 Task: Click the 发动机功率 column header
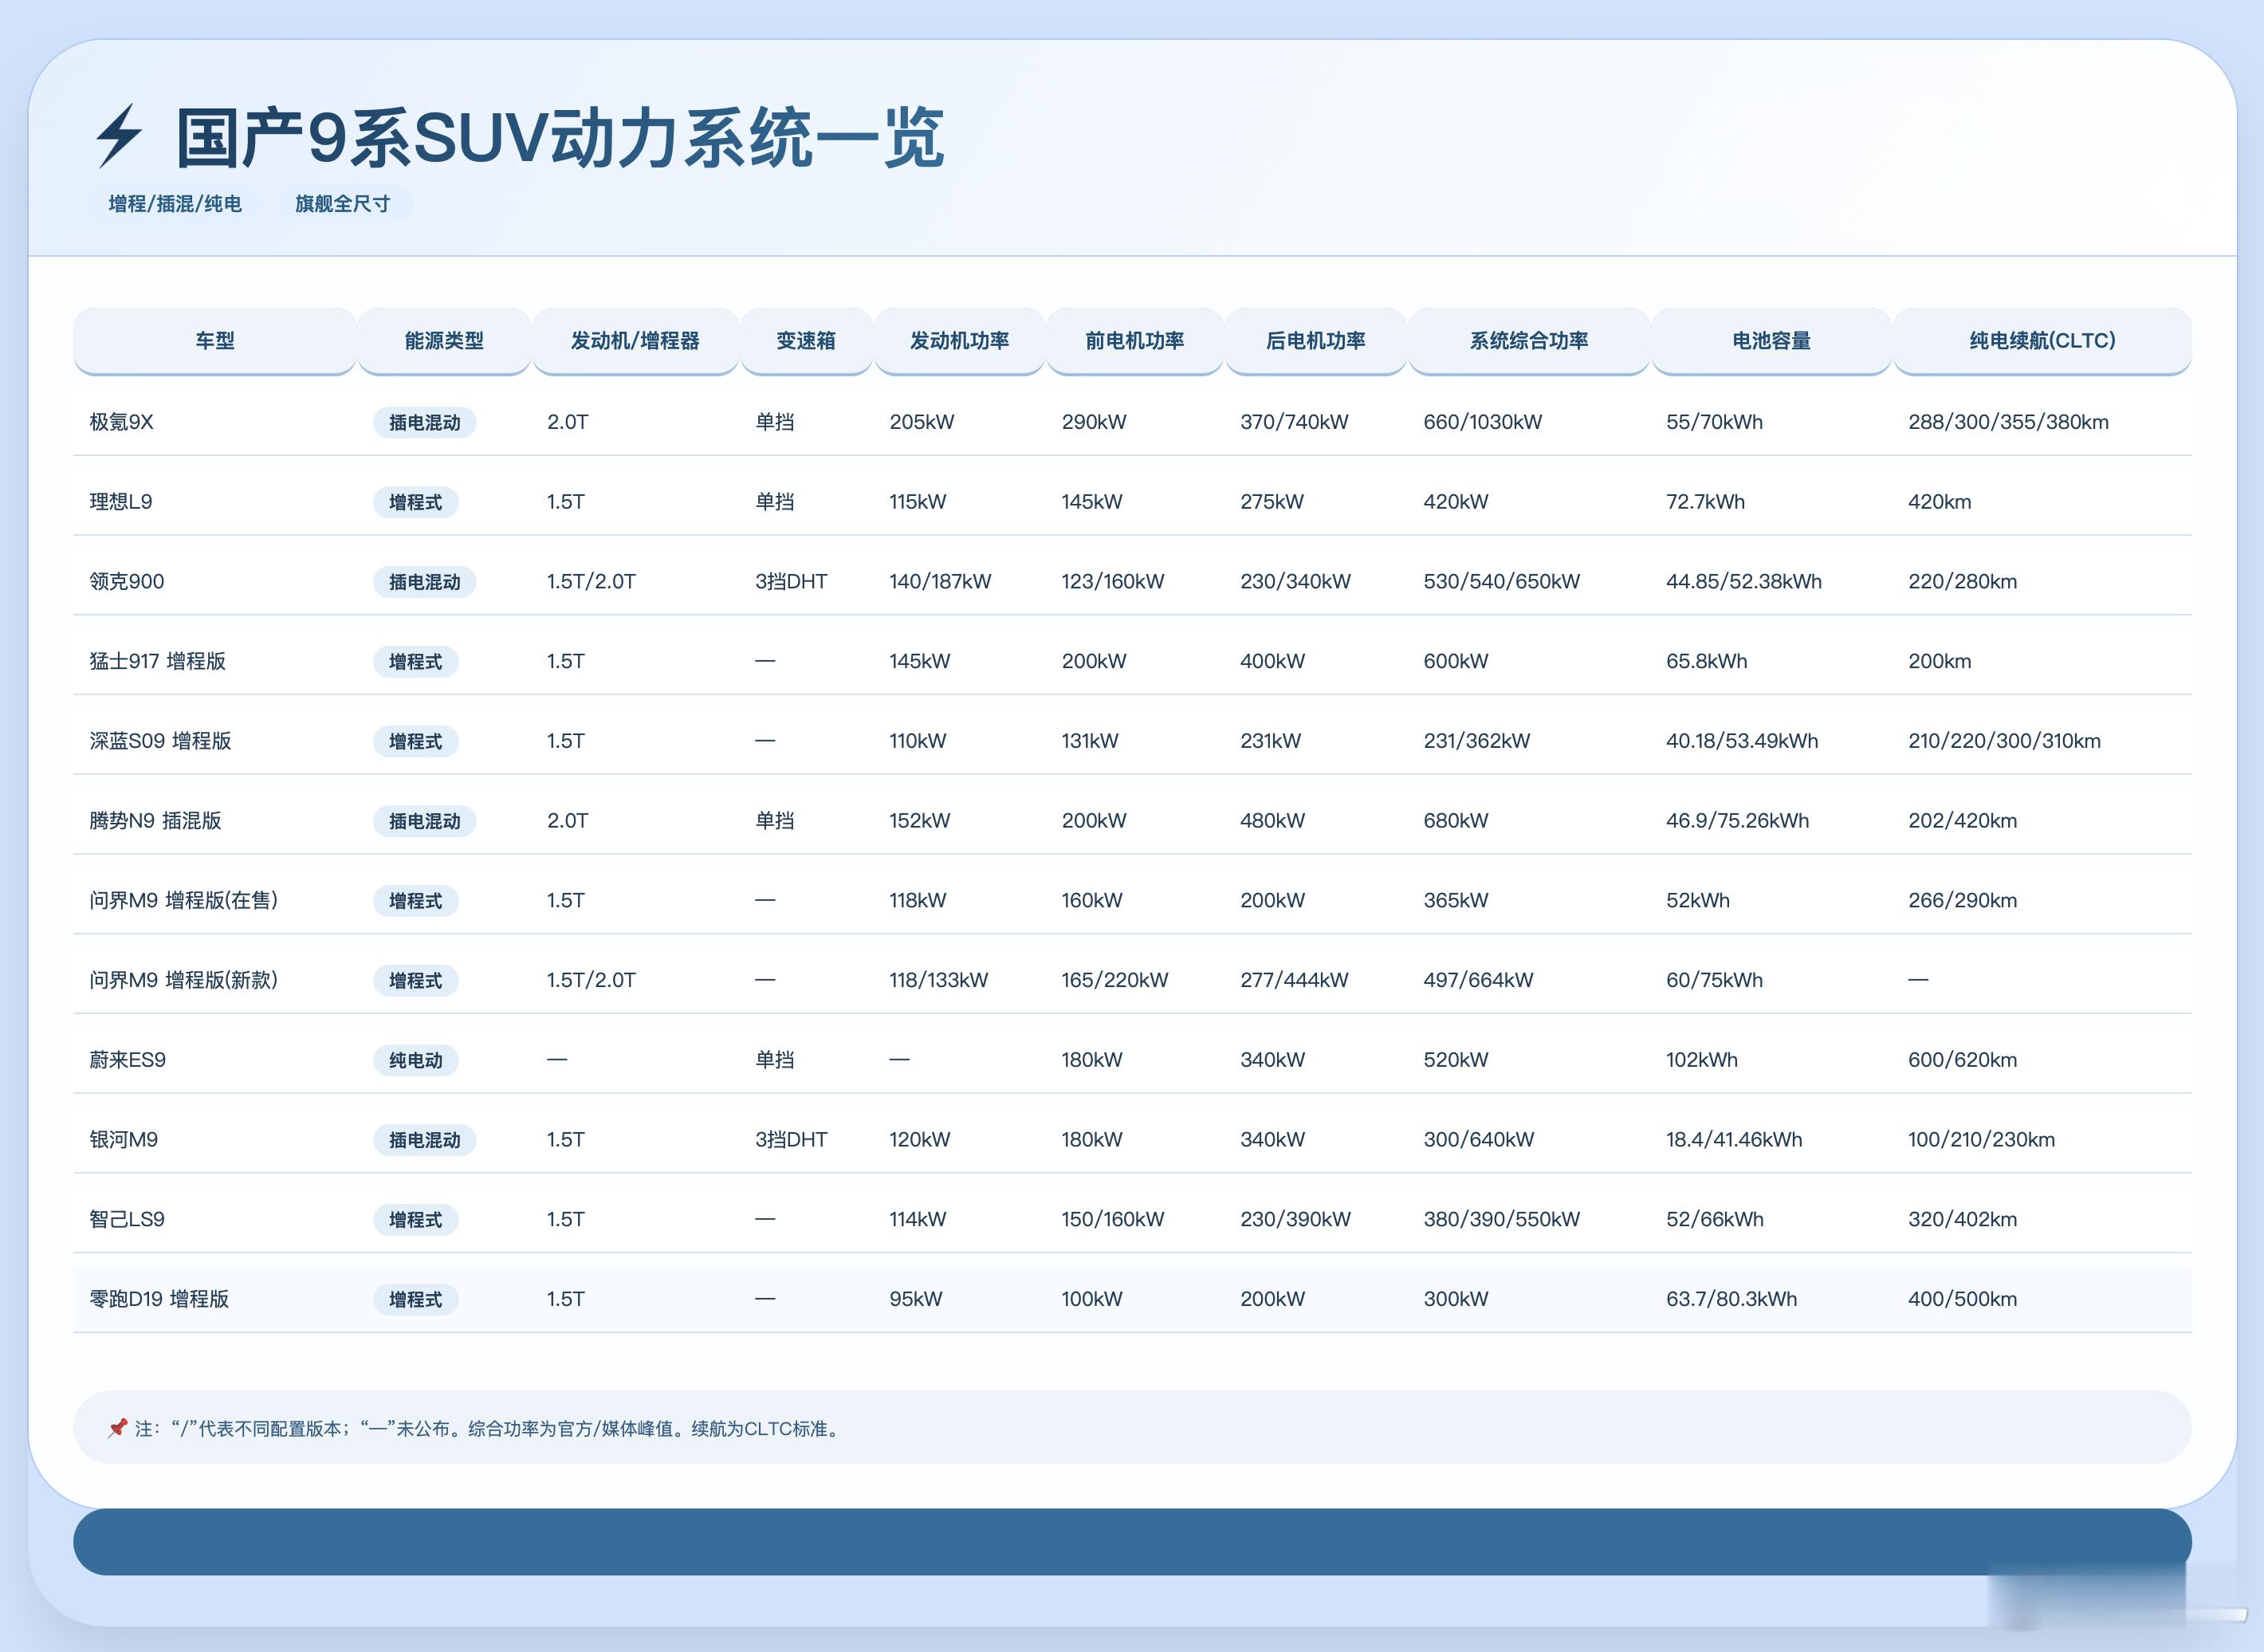coord(958,341)
